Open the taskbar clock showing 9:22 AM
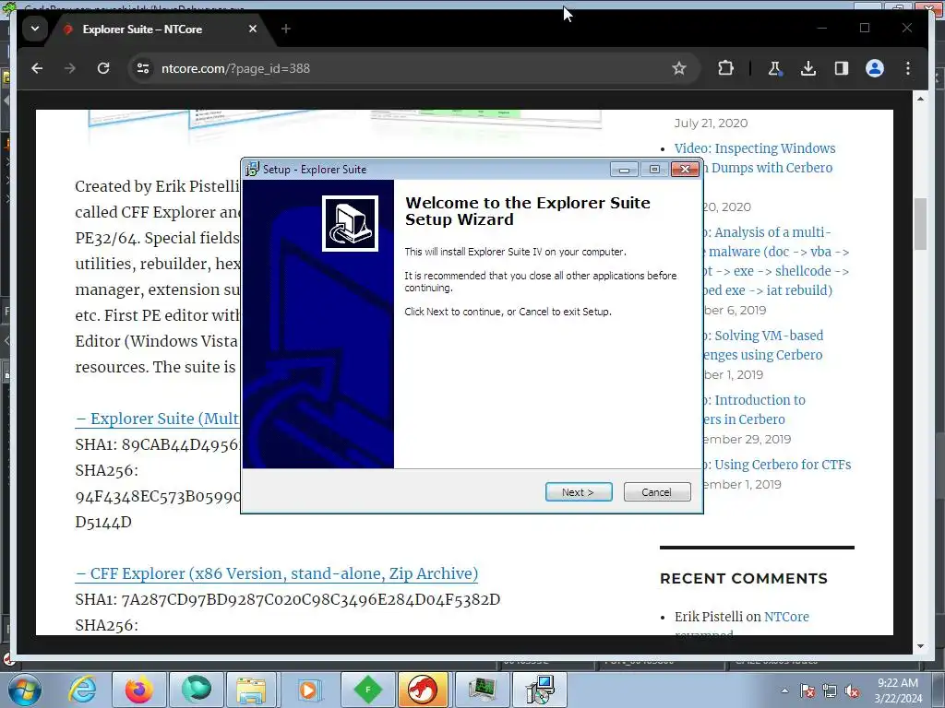Screen dimensions: 945x708 point(898,690)
